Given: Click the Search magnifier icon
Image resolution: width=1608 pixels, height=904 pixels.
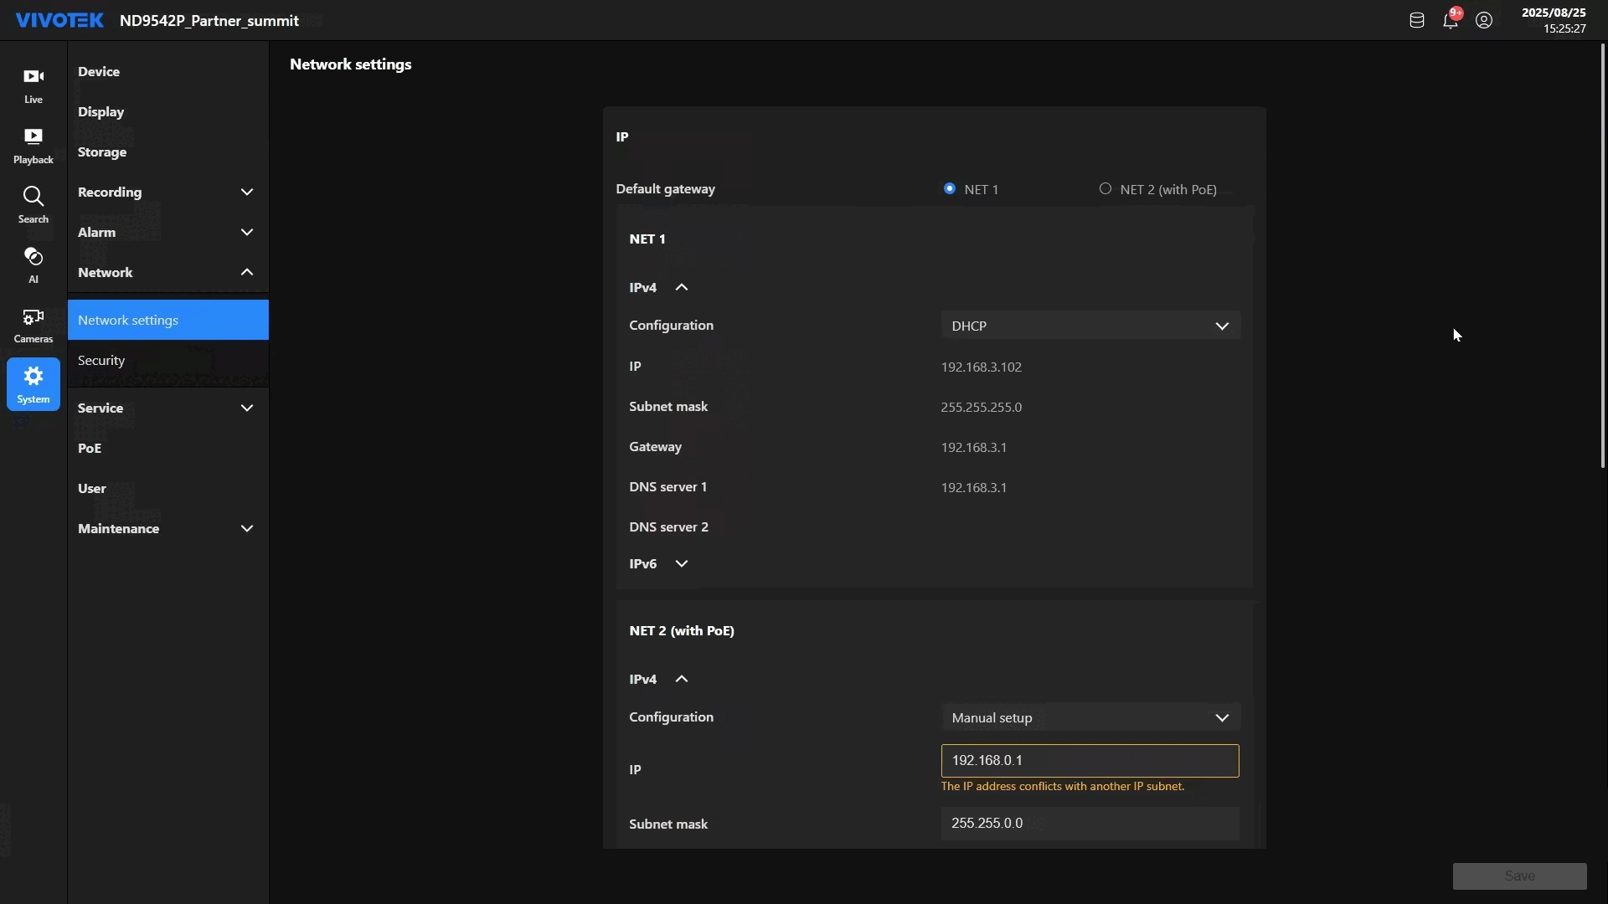Looking at the screenshot, I should 33,205.
